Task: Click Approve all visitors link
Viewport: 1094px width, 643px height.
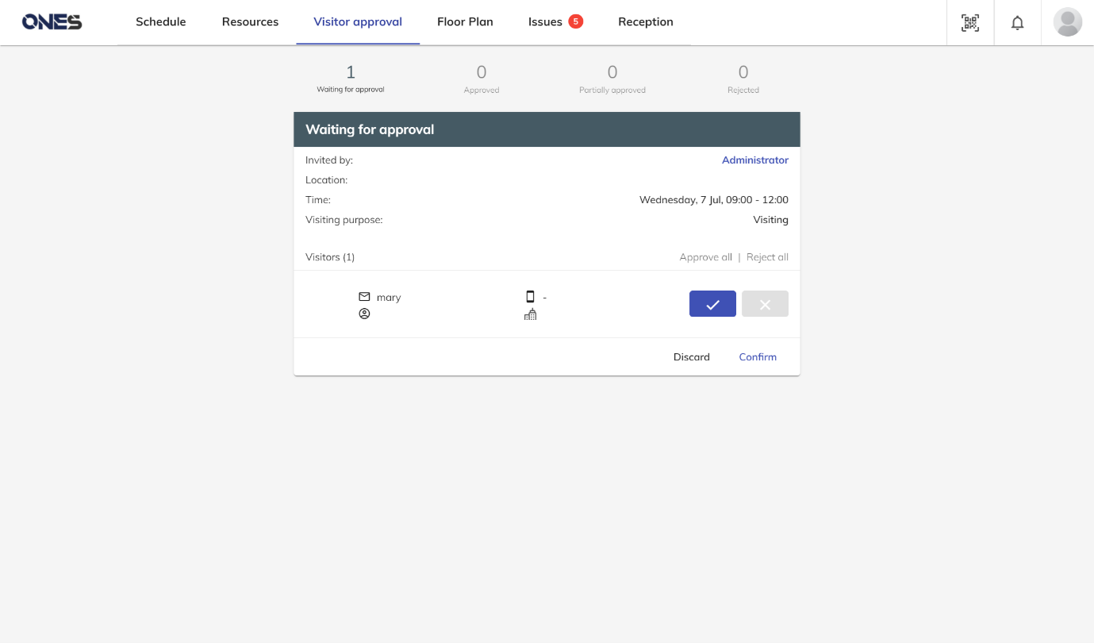Action: [x=705, y=257]
